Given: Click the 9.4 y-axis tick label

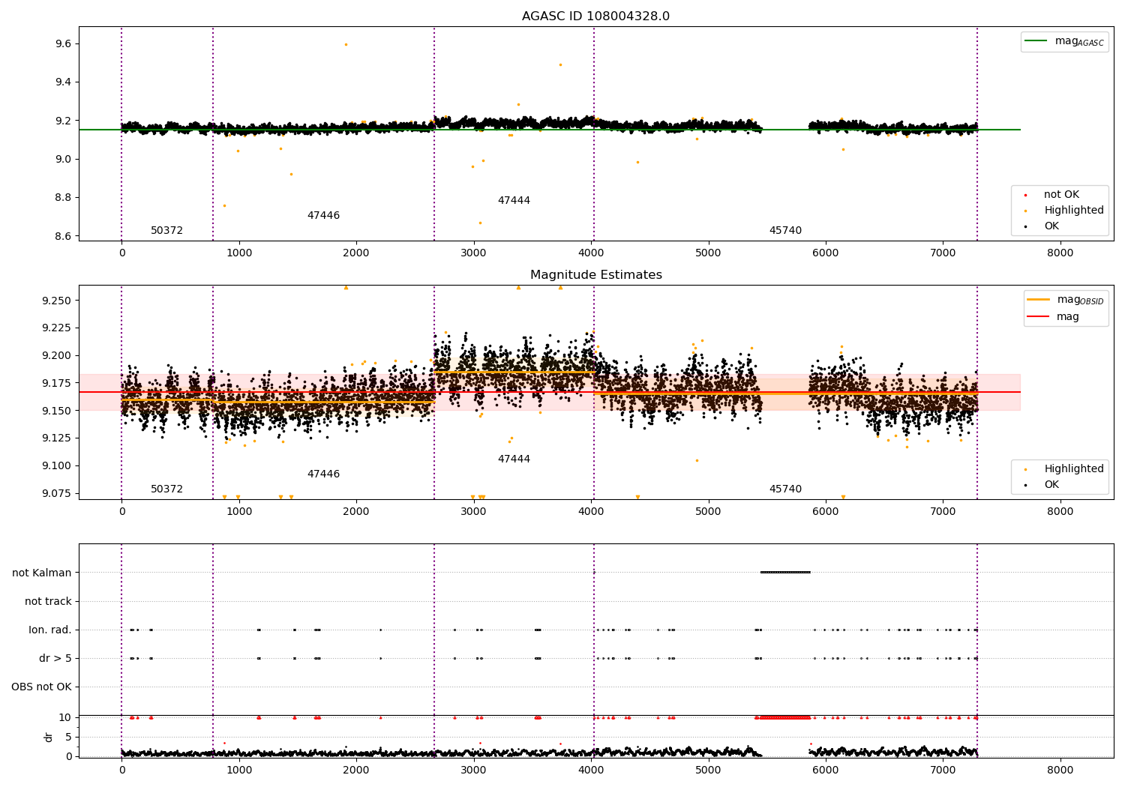Looking at the screenshot, I should click(63, 82).
